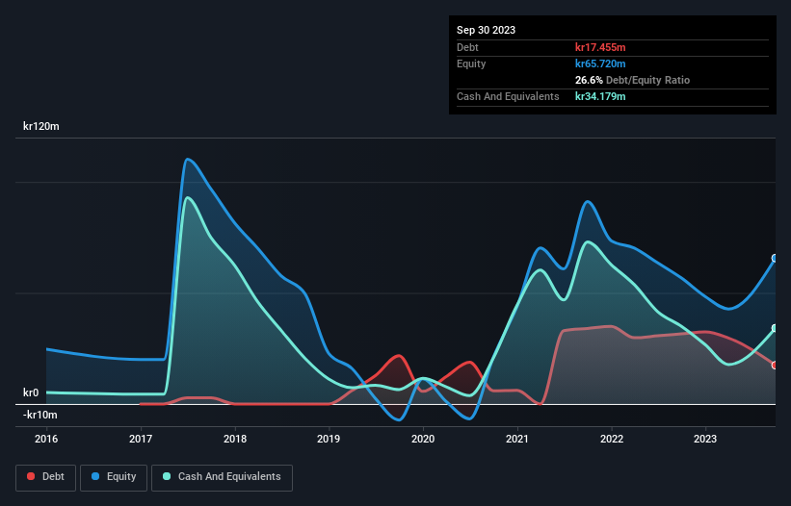
Task: Toggle Cash And Equivalents legend button
Action: (x=222, y=477)
